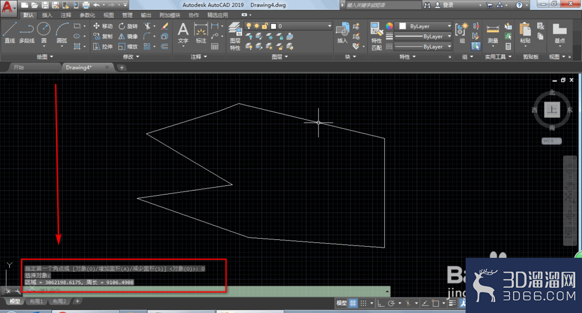Screen dimensions: 582x313
Task: Select the 圆弧 (Arc) tool
Action: [x=62, y=33]
